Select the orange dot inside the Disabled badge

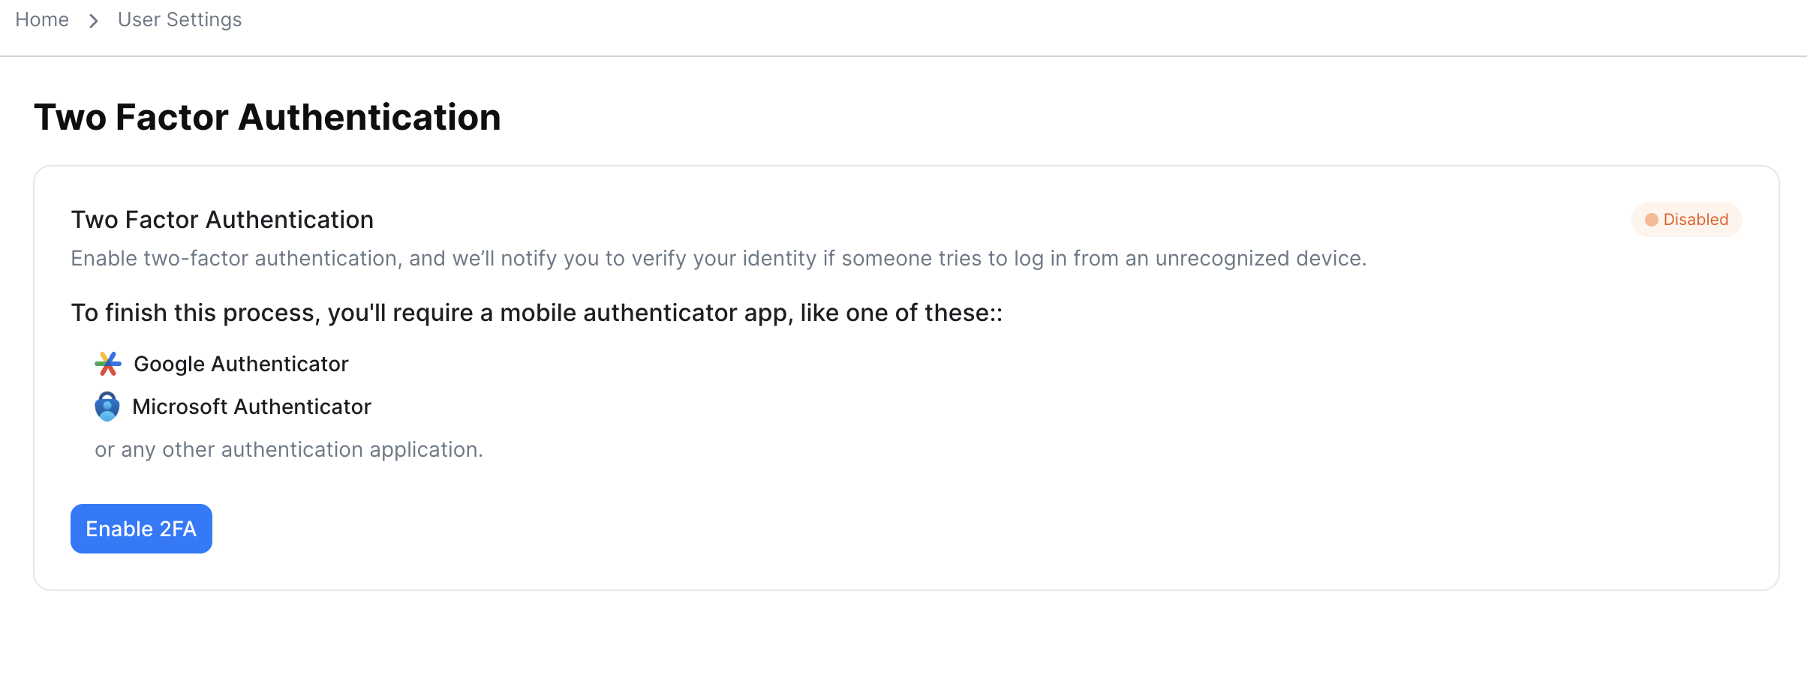click(1652, 220)
